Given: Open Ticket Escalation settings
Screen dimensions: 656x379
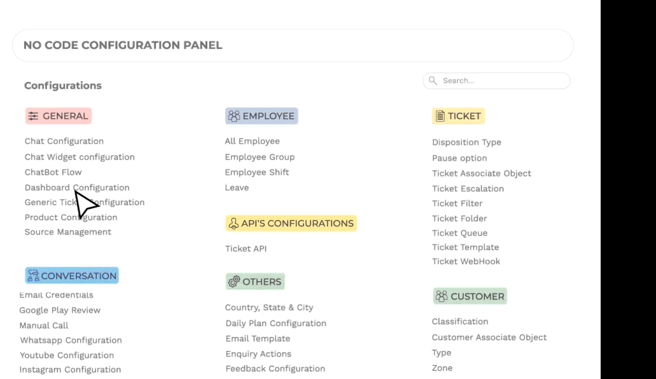Looking at the screenshot, I should click(x=468, y=188).
